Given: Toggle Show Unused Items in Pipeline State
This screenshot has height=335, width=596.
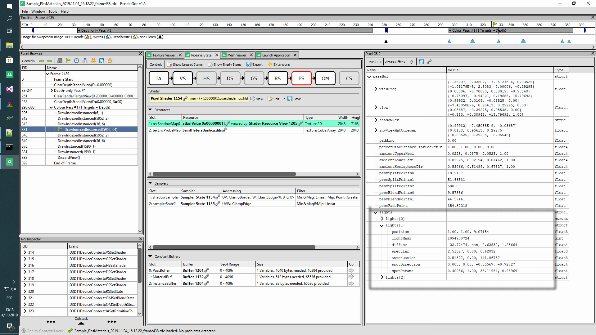Looking at the screenshot, I should click(185, 64).
